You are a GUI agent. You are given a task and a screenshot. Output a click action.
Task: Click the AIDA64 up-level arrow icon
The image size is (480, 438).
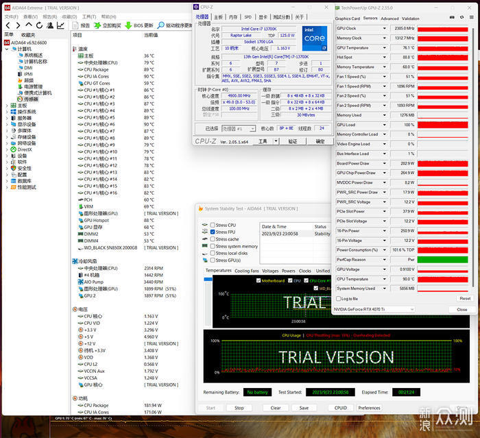pos(29,25)
